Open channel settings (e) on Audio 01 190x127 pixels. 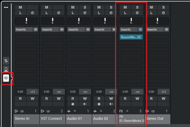(x=85, y=13)
